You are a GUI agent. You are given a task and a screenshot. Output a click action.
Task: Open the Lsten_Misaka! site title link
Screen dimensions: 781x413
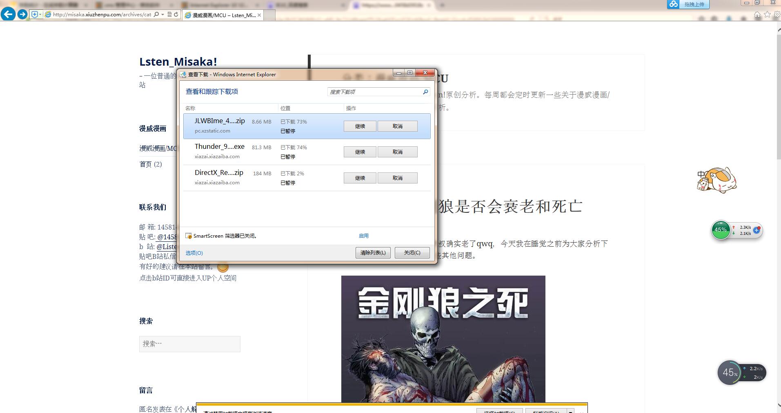178,62
